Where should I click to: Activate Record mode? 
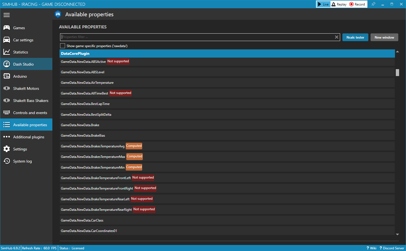click(357, 4)
